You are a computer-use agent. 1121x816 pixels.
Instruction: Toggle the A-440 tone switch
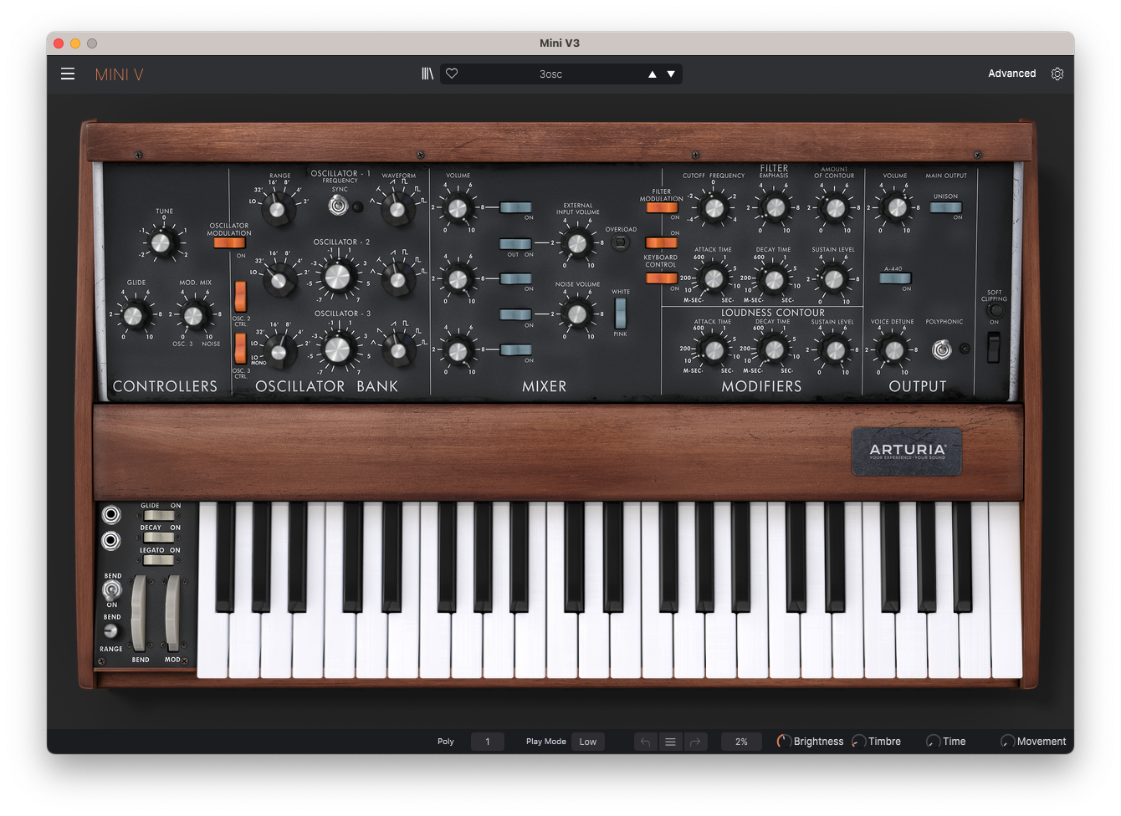coord(895,278)
